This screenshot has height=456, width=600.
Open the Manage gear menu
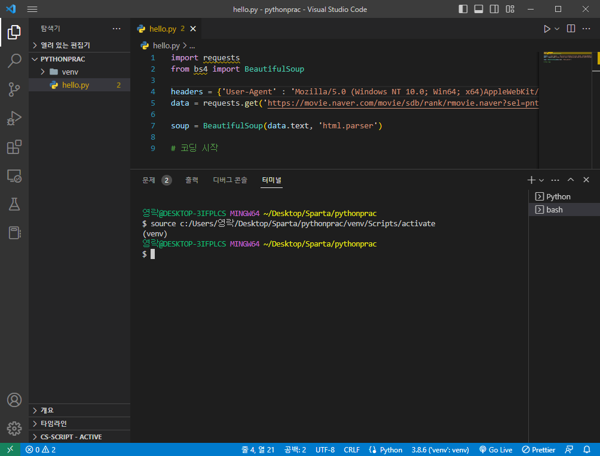pos(14,429)
